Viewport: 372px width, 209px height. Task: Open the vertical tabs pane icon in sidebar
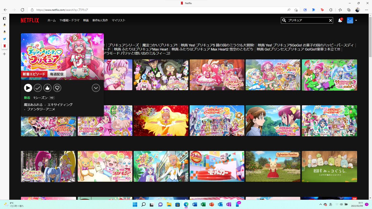[4, 18]
